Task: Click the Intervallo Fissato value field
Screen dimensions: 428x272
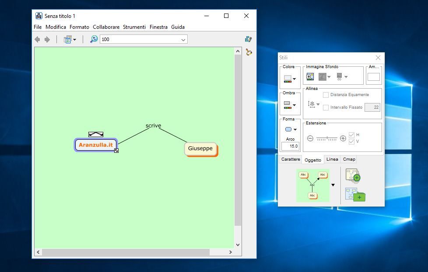Action: click(x=372, y=107)
